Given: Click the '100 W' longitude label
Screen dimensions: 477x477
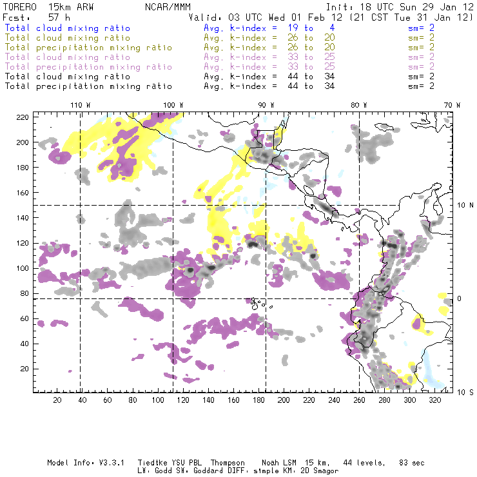Looking at the screenshot, I should point(173,105).
